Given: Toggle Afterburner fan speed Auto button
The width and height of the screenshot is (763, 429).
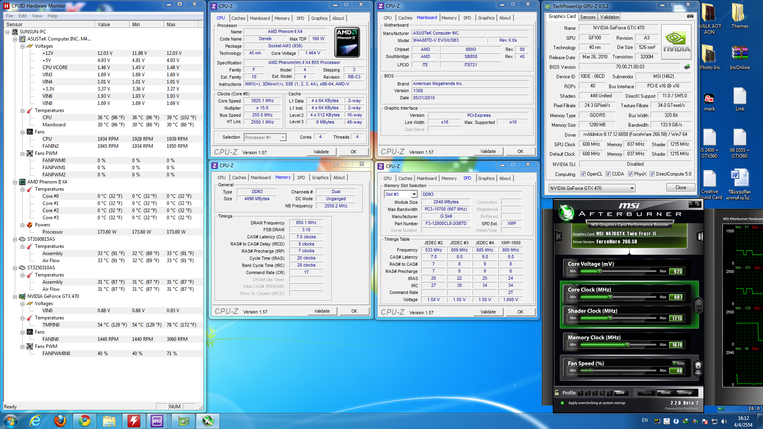Looking at the screenshot, I should [679, 363].
